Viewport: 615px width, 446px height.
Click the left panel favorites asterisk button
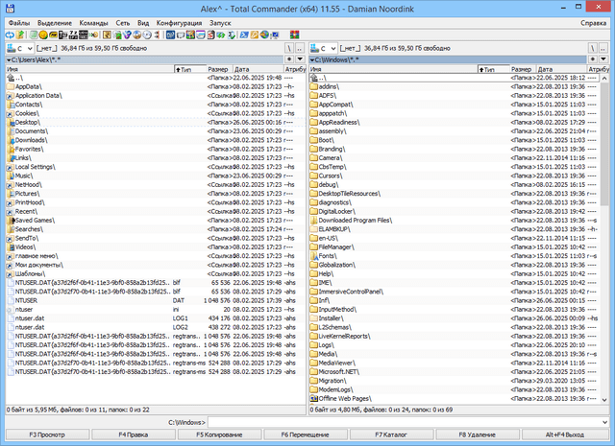pyautogui.click(x=289, y=59)
